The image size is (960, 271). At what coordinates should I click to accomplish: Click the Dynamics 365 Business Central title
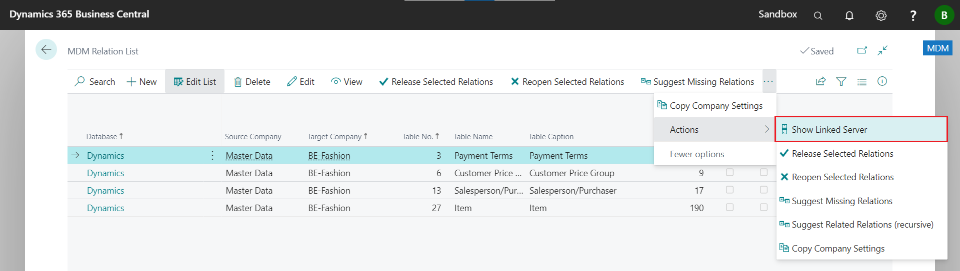tap(79, 14)
